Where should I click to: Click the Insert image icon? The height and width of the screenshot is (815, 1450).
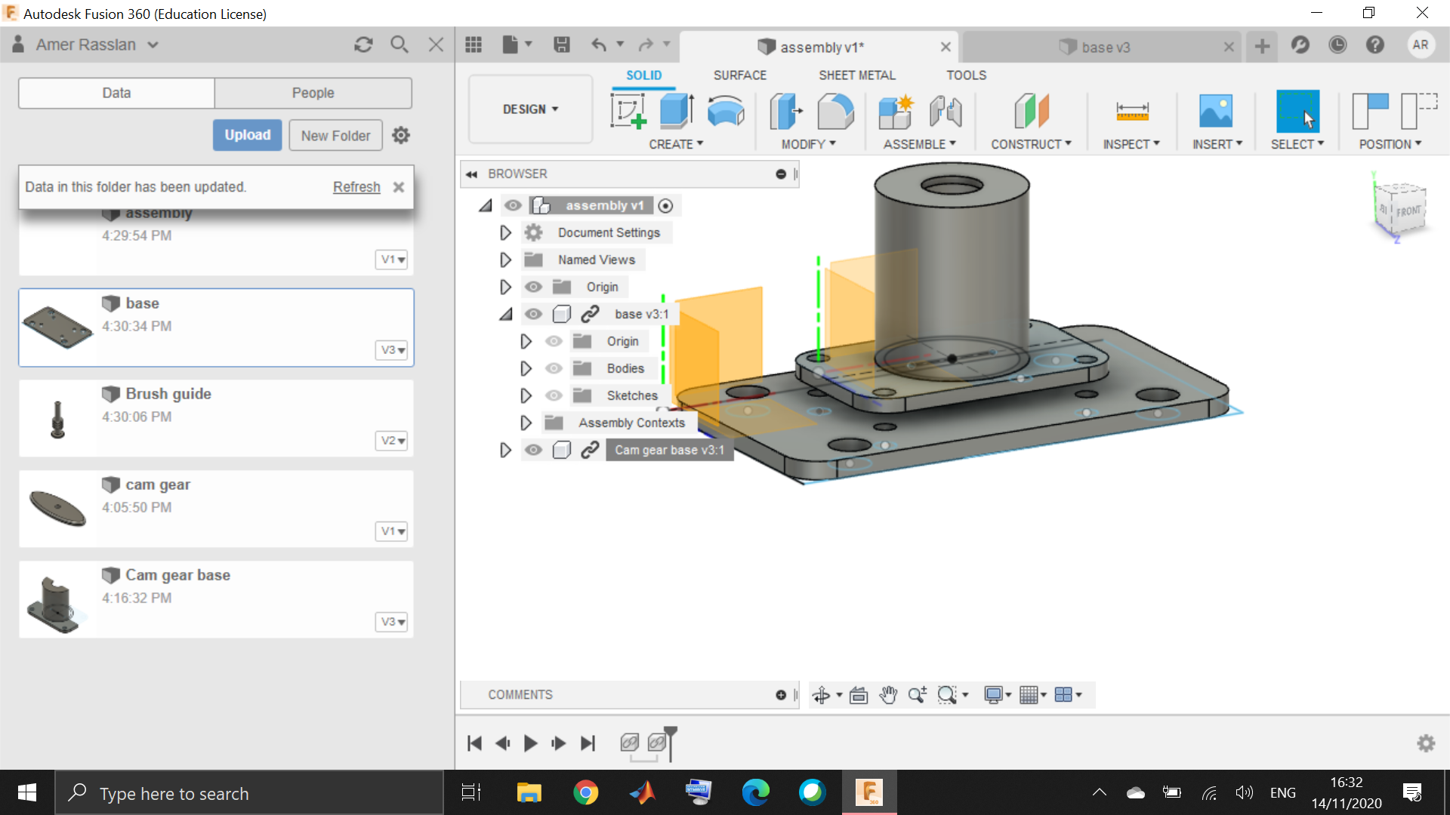(1216, 111)
